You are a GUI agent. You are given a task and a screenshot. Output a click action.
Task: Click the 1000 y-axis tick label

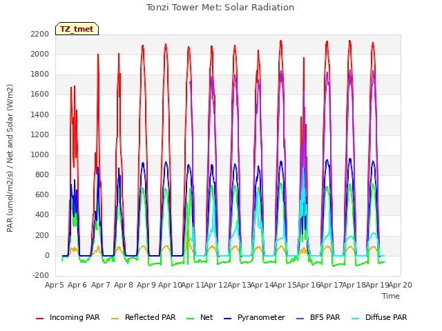pos(40,154)
